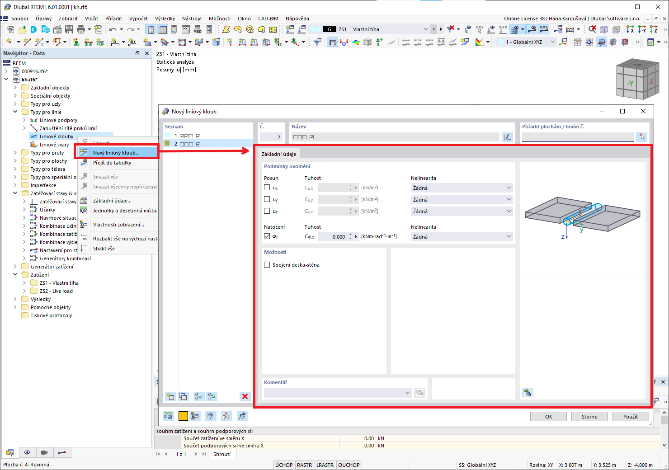Click the yellow color swatch in dialog
Screen dimensions: 669x470
pos(183,416)
